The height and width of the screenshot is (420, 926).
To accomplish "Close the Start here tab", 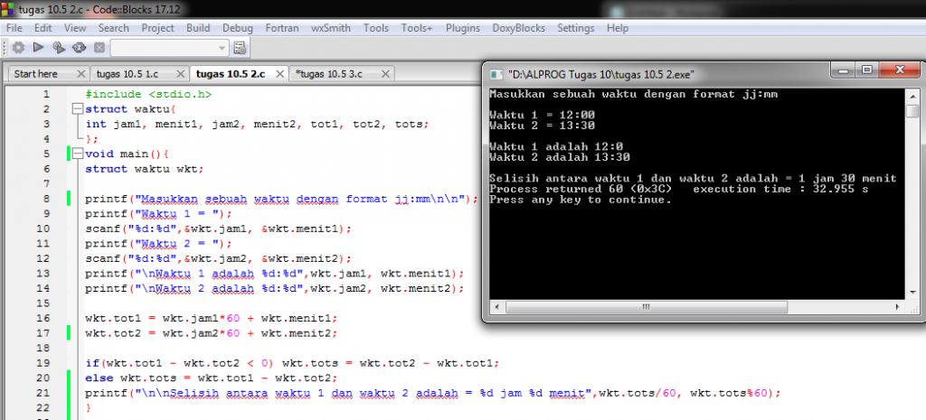I will tap(81, 74).
